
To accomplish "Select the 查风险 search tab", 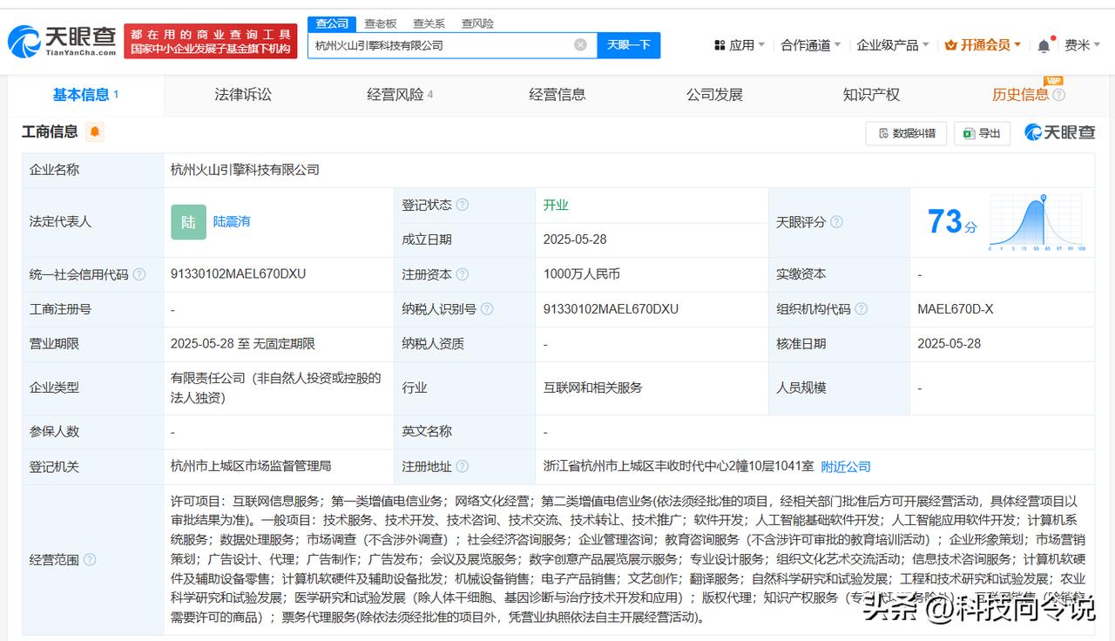I will coord(477,24).
